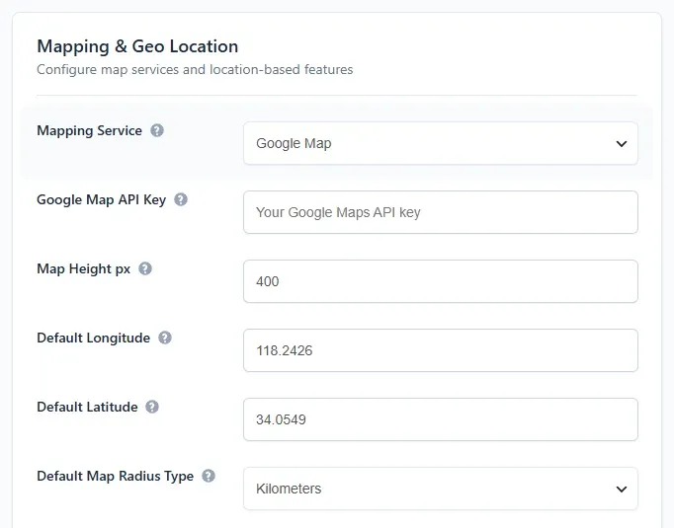Open the Default Map Radius Type dropdown
Viewport: 674px width, 528px height.
(x=441, y=489)
